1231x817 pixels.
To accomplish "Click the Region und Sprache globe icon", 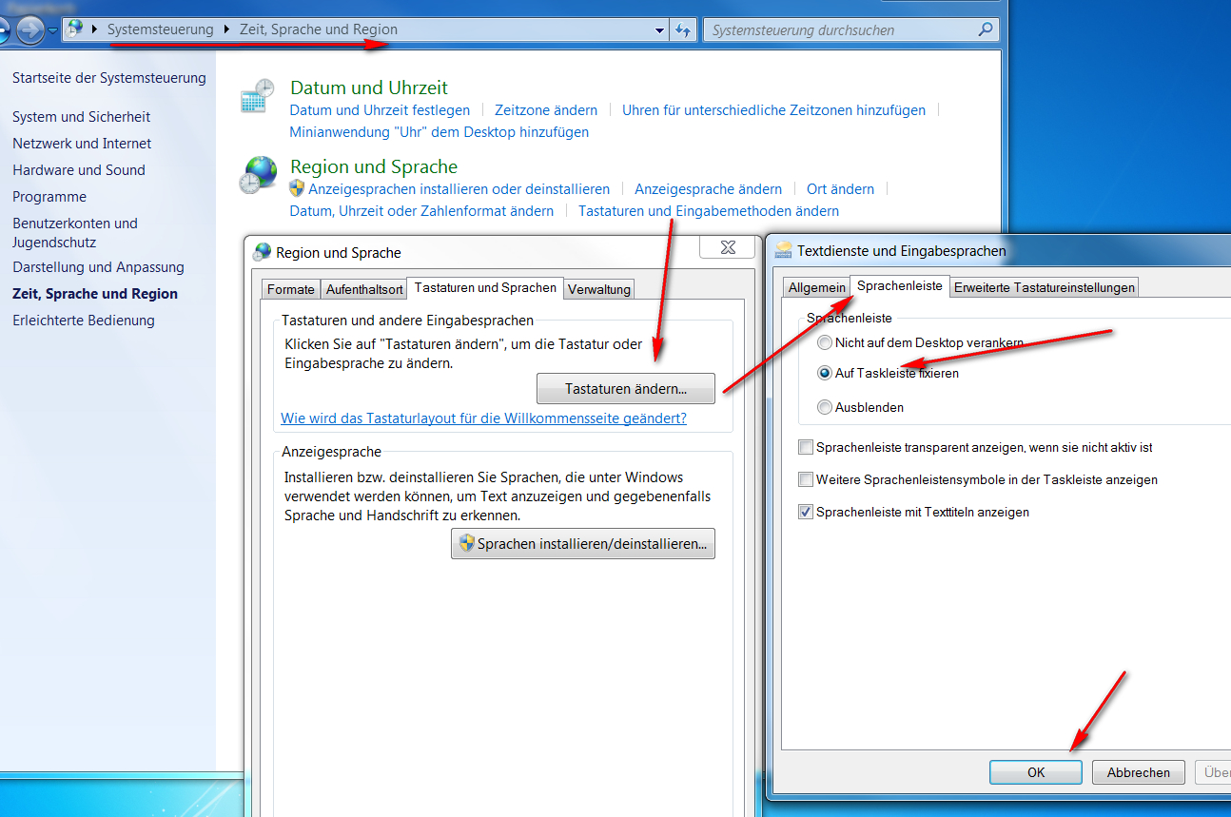I will pos(257,176).
